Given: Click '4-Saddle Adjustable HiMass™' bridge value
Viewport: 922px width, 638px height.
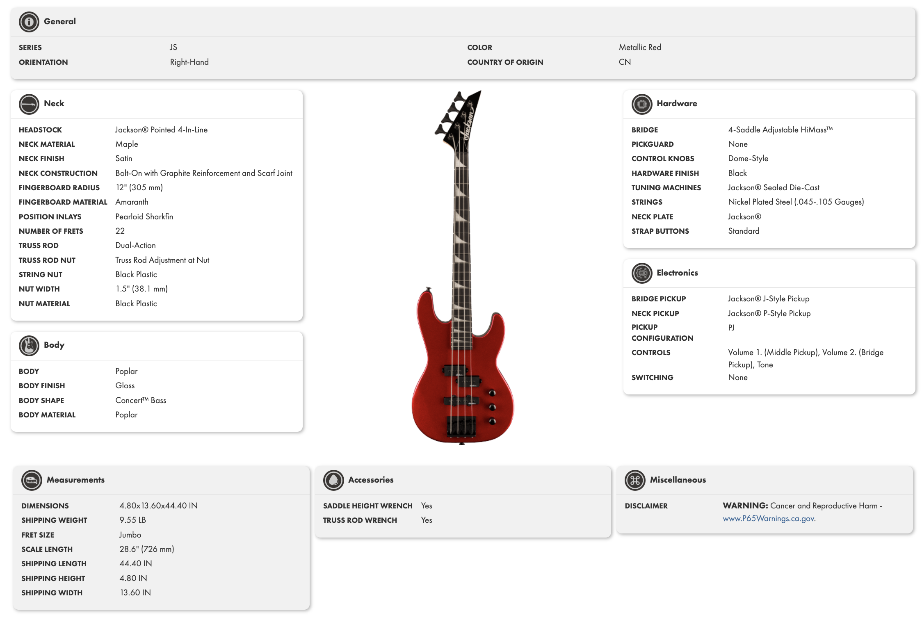Looking at the screenshot, I should click(x=781, y=130).
